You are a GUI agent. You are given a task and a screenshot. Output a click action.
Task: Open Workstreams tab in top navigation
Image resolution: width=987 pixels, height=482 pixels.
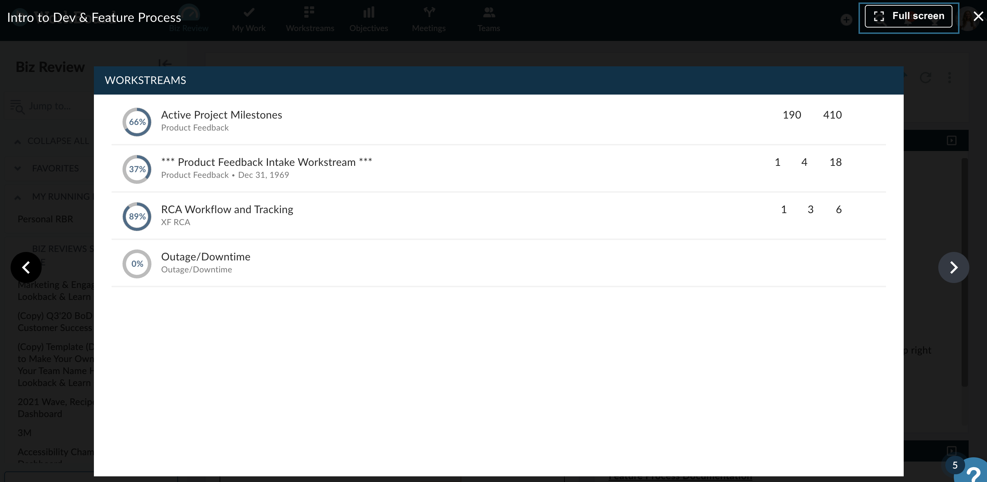(x=310, y=19)
